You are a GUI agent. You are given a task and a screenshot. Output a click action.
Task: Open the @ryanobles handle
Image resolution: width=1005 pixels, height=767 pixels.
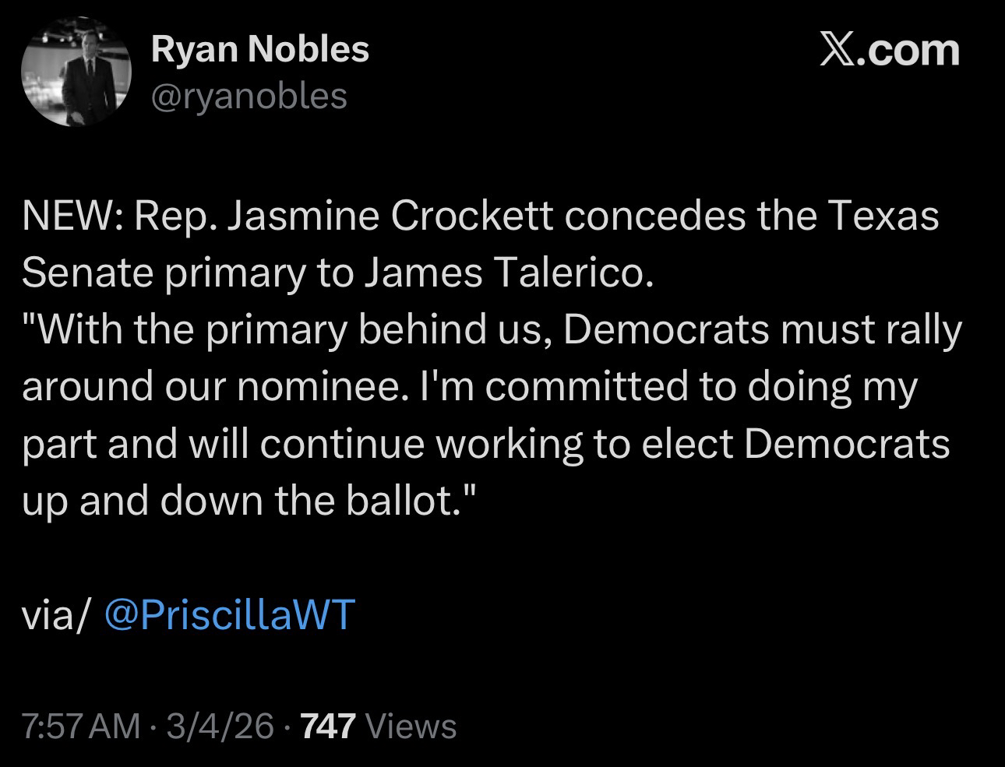[249, 96]
